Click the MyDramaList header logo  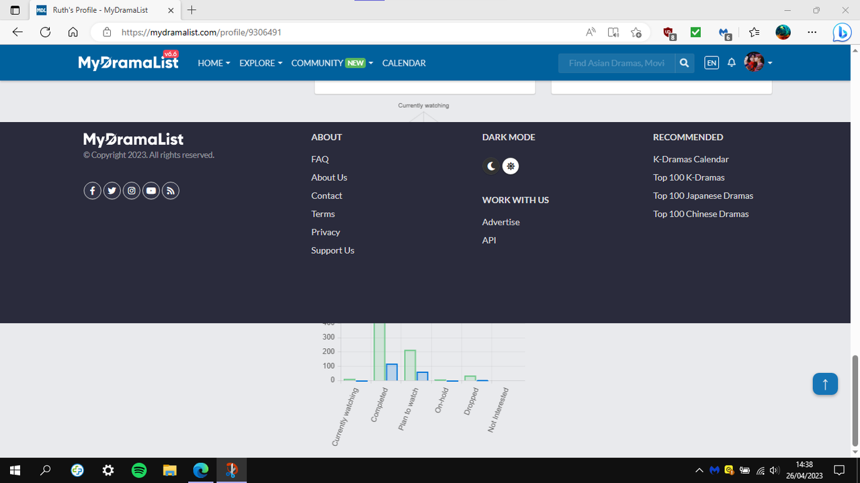point(128,62)
